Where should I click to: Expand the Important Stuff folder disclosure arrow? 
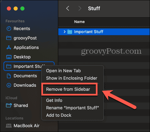tap(65, 32)
